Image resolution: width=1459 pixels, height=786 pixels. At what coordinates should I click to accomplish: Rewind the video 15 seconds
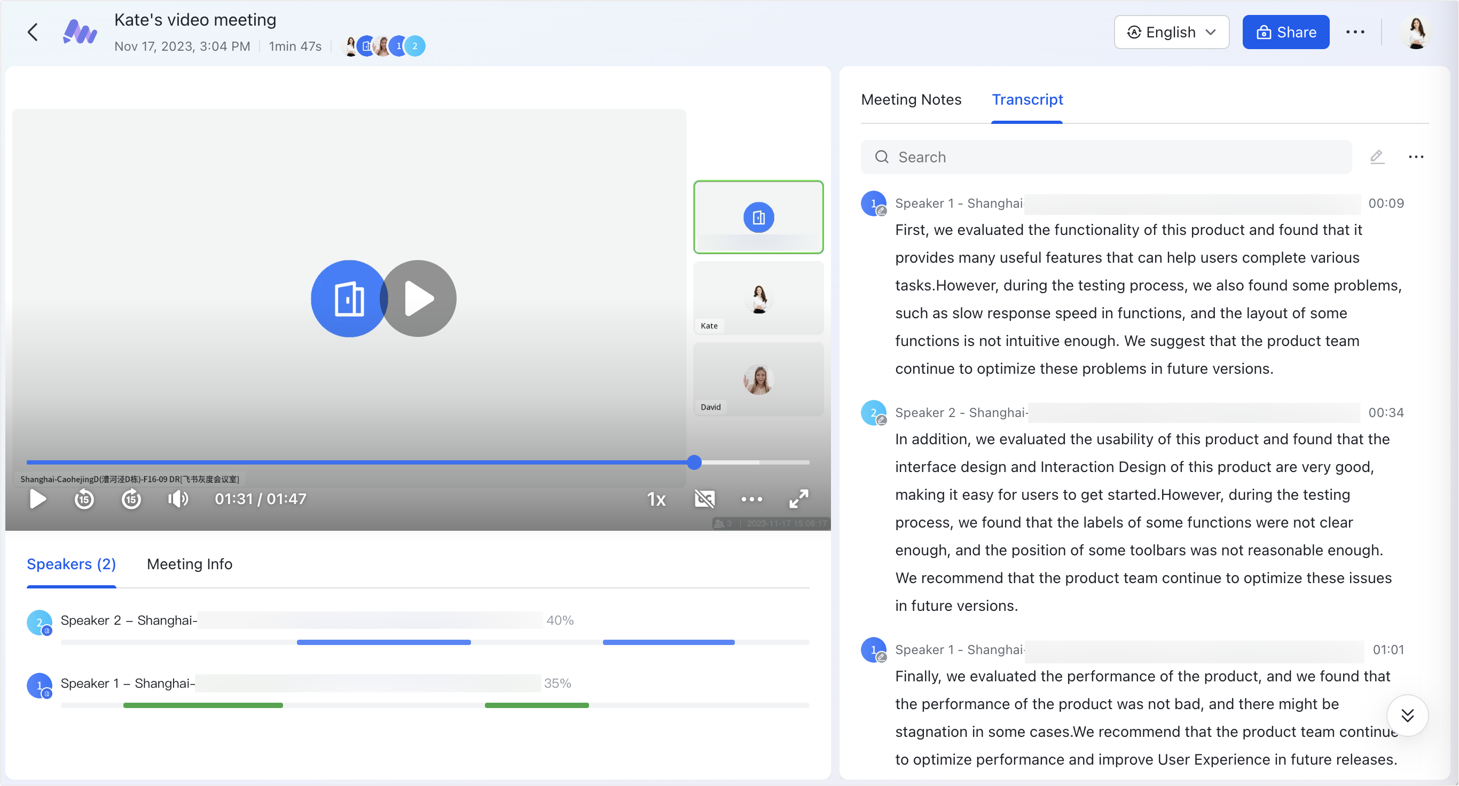tap(84, 499)
